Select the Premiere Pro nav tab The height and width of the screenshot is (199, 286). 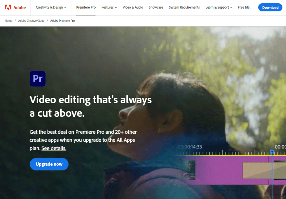(86, 8)
